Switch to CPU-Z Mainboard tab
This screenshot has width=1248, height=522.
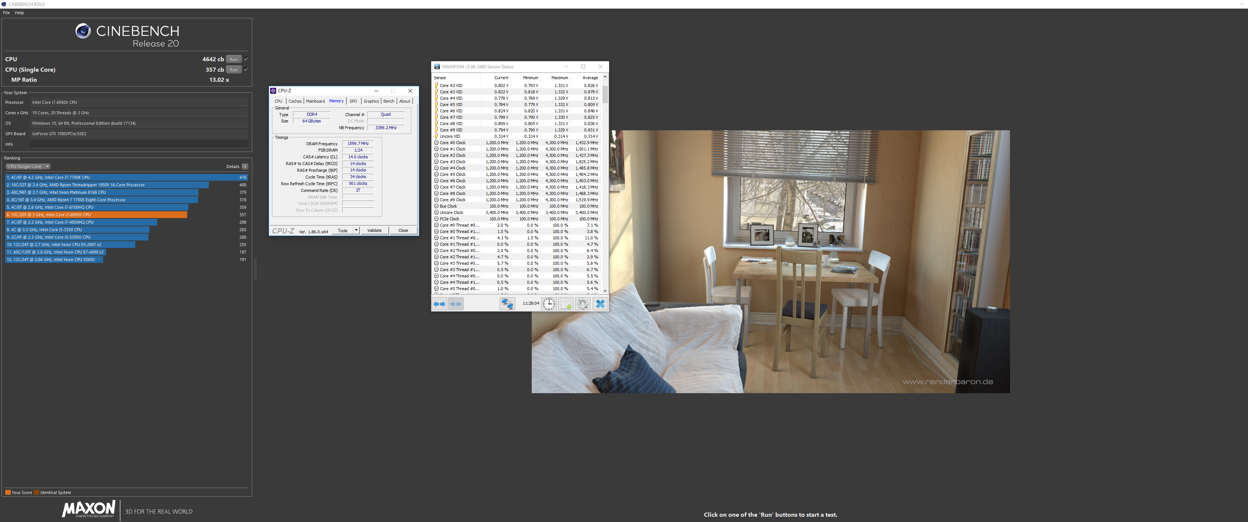[315, 101]
